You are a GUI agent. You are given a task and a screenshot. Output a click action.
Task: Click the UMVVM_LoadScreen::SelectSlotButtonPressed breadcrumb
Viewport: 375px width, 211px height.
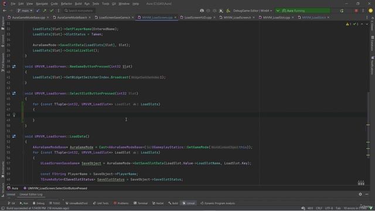click(55, 188)
